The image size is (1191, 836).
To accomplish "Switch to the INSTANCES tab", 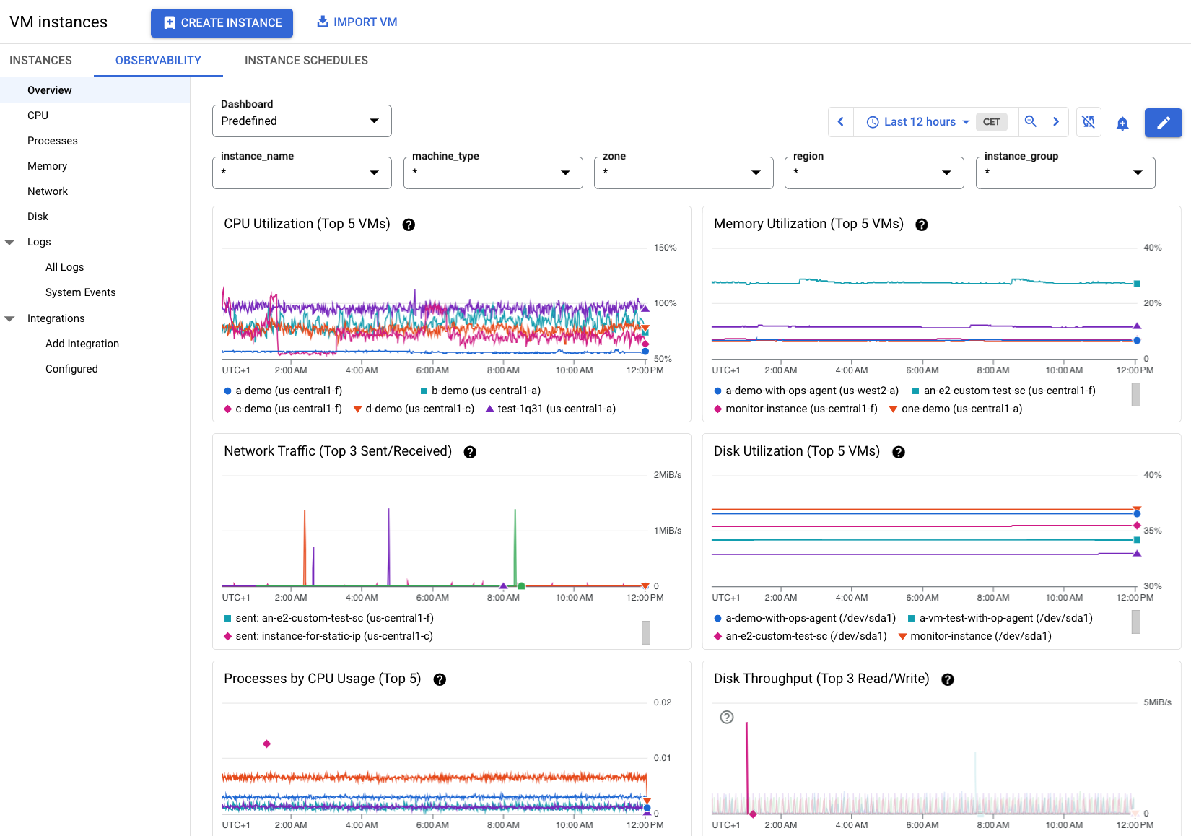I will click(x=40, y=60).
